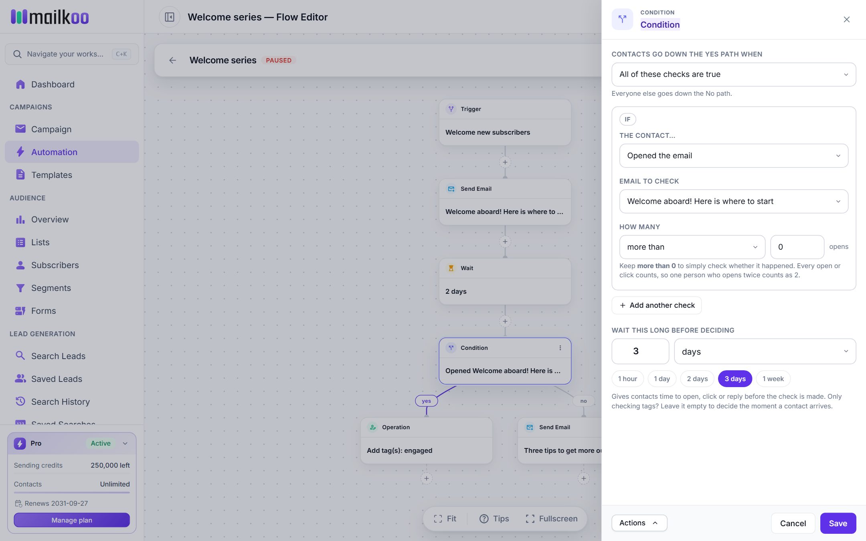Click the Wait node hourglass icon
The width and height of the screenshot is (866, 541).
[451, 268]
